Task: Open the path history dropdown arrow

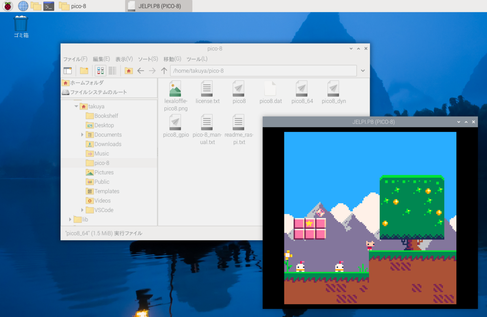Action: (363, 71)
